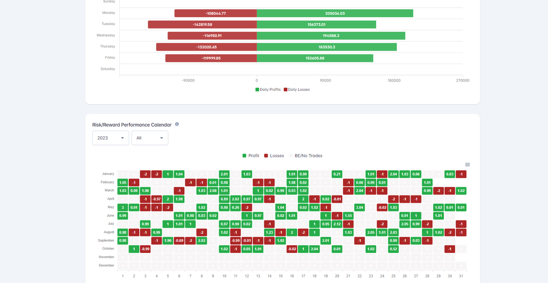Click the September cell showing -0.69
Screen dimensions: 548x283
tap(179, 241)
